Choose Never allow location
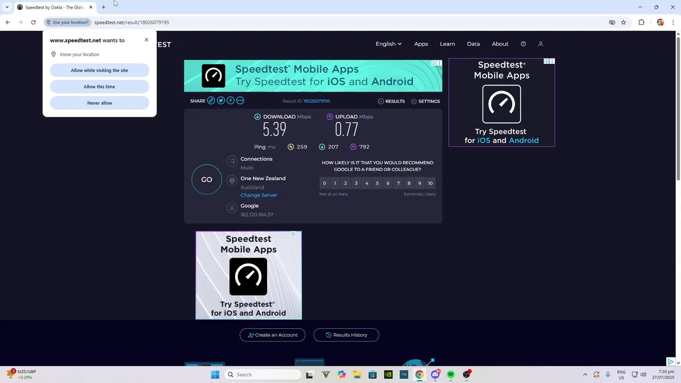681x383 pixels. point(99,103)
